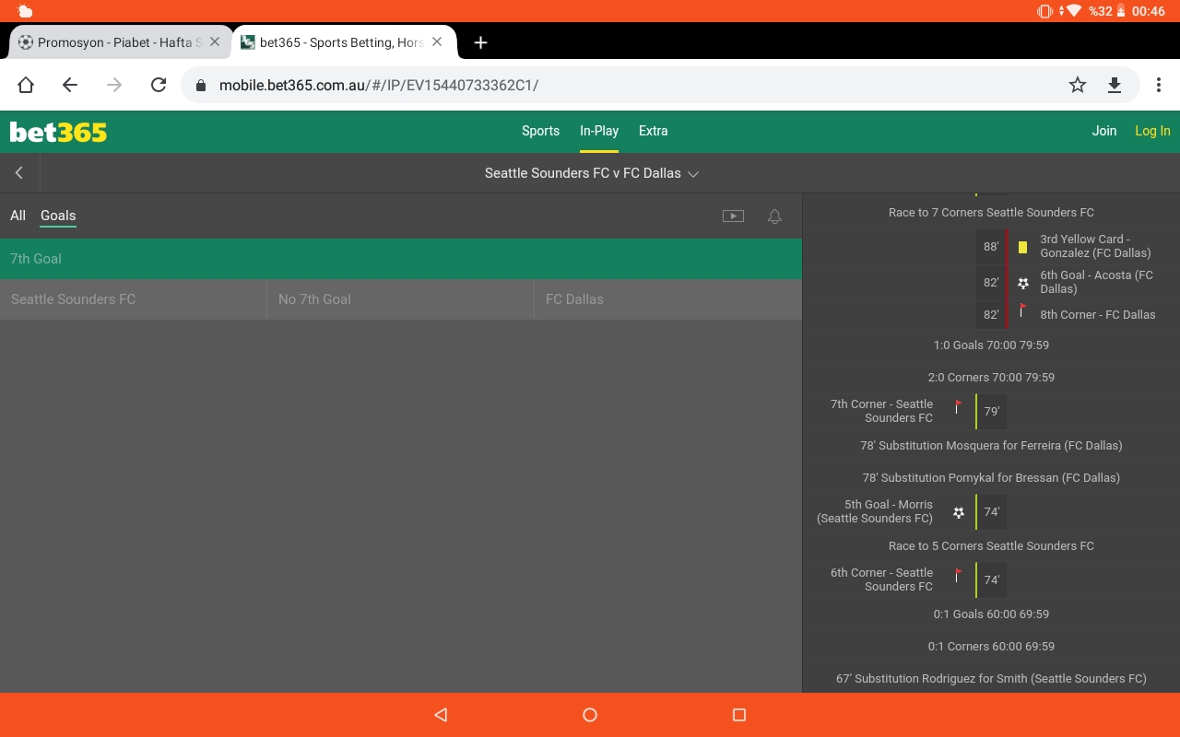Go back with browser back arrow
Image resolution: width=1180 pixels, height=737 pixels.
[x=70, y=85]
